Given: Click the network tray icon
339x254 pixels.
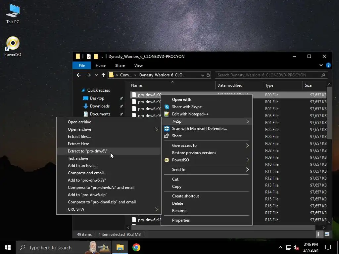Looking at the screenshot, I should [288, 247].
